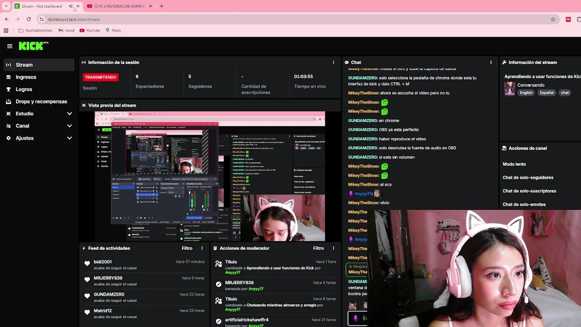Open the Gmail bookmark

[66, 30]
